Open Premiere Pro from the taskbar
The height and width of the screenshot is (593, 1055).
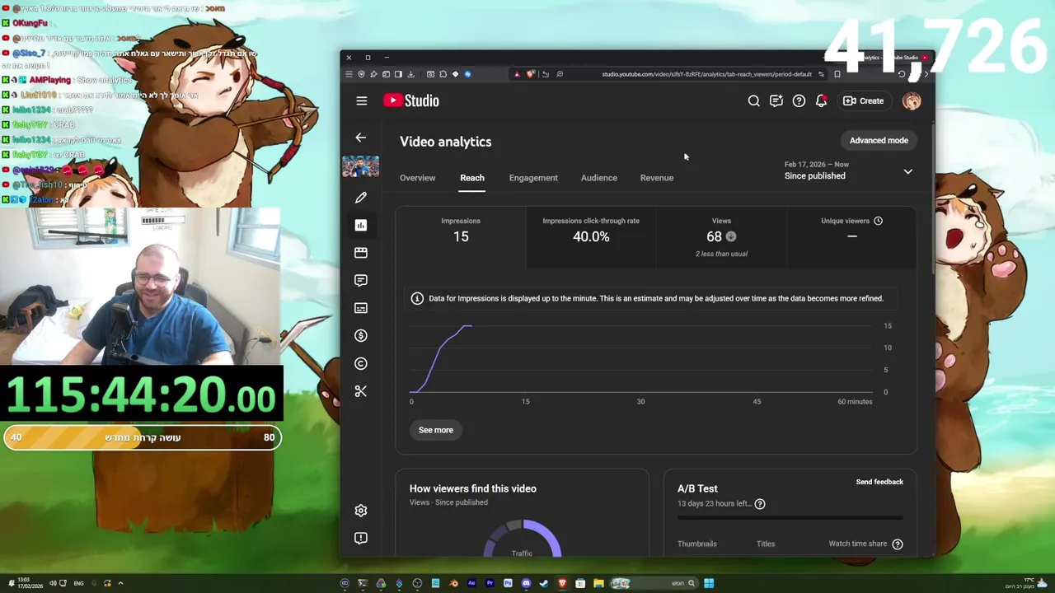tap(490, 583)
